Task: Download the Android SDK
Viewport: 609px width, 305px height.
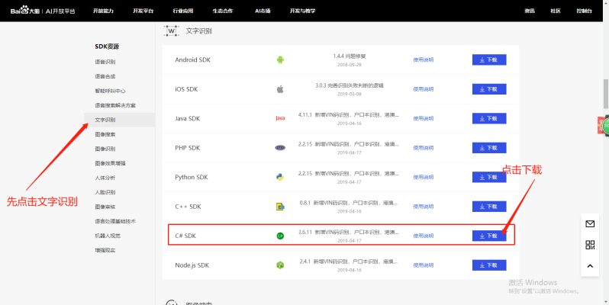Action: tap(489, 59)
